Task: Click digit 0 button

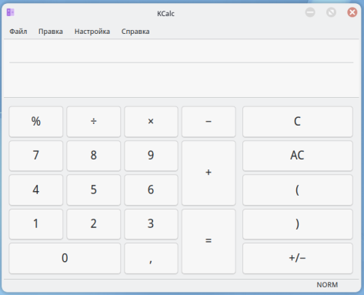Action: point(65,258)
